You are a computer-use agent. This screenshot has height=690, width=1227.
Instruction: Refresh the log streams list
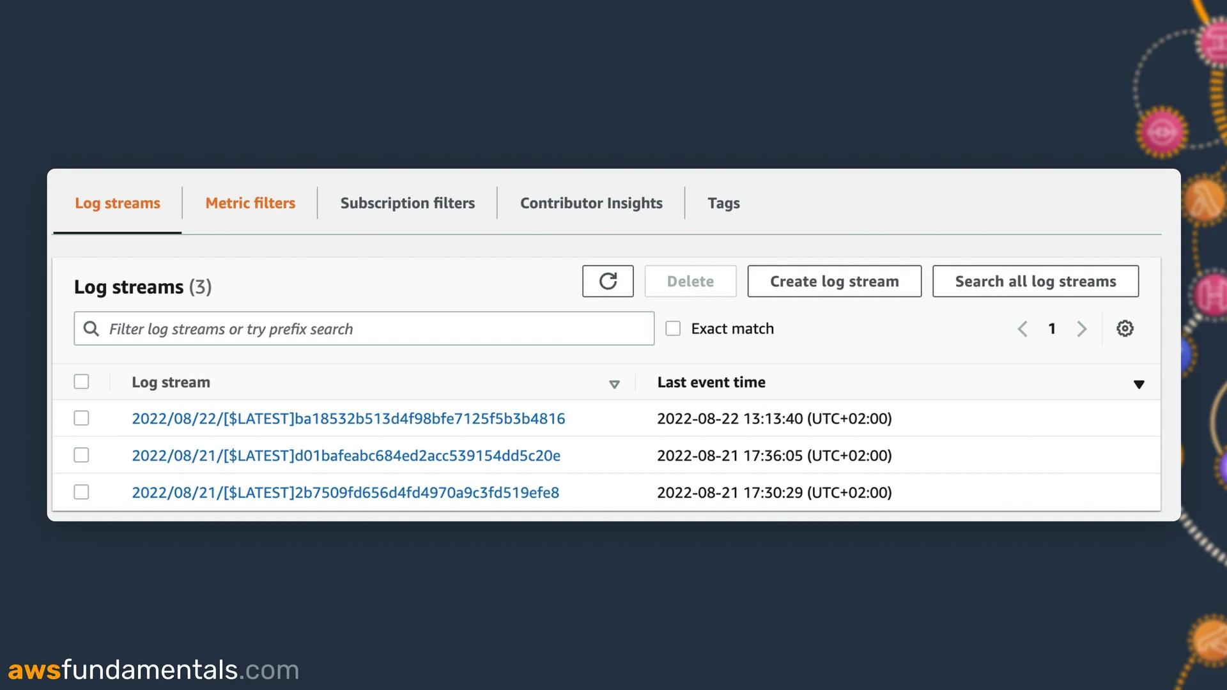[x=607, y=281]
